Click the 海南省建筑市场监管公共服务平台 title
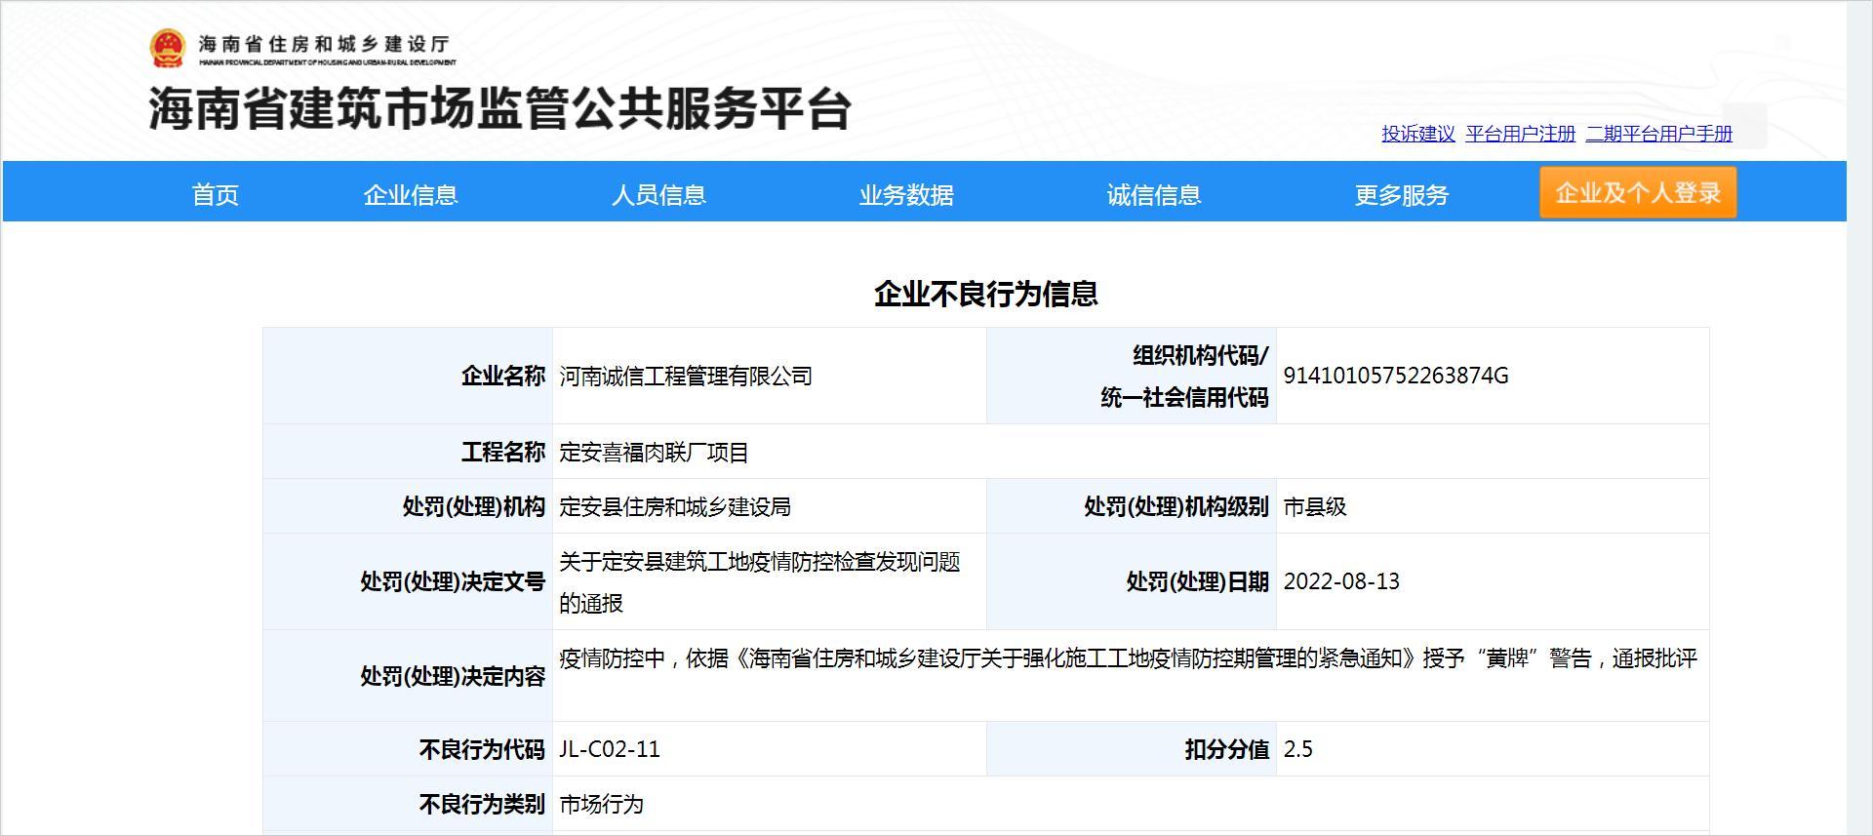The width and height of the screenshot is (1873, 836). 500,108
